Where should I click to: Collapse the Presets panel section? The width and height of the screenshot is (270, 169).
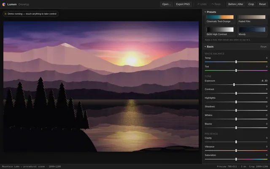210,12
